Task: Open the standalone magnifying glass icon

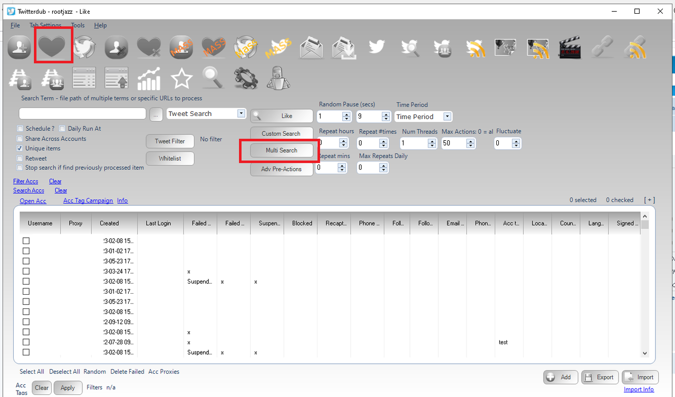Action: [x=214, y=79]
